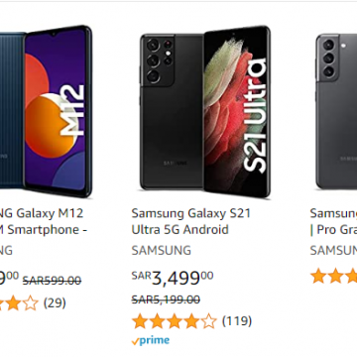The width and height of the screenshot is (357, 357).
Task: Open the Galaxy M12 Smartphone title link
Action: click(43, 221)
